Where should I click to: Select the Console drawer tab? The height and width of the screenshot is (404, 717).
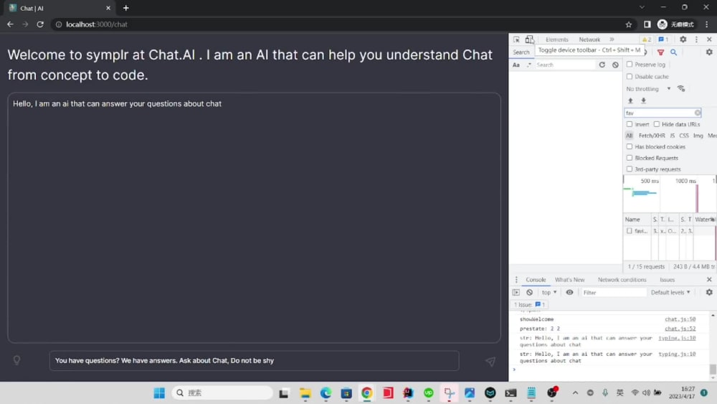[536, 280]
